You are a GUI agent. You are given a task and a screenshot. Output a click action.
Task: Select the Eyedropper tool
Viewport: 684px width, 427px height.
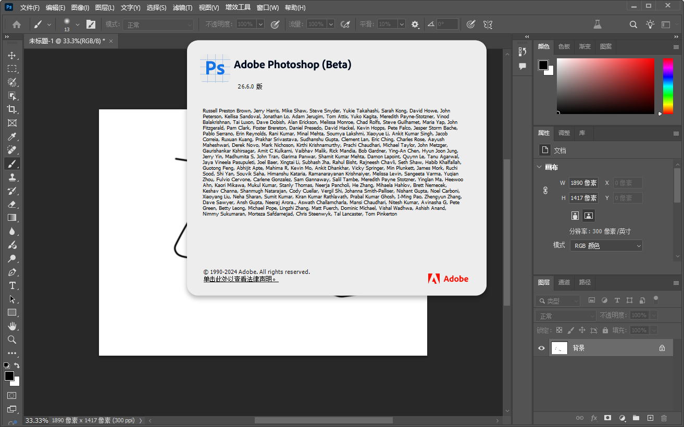click(x=12, y=136)
